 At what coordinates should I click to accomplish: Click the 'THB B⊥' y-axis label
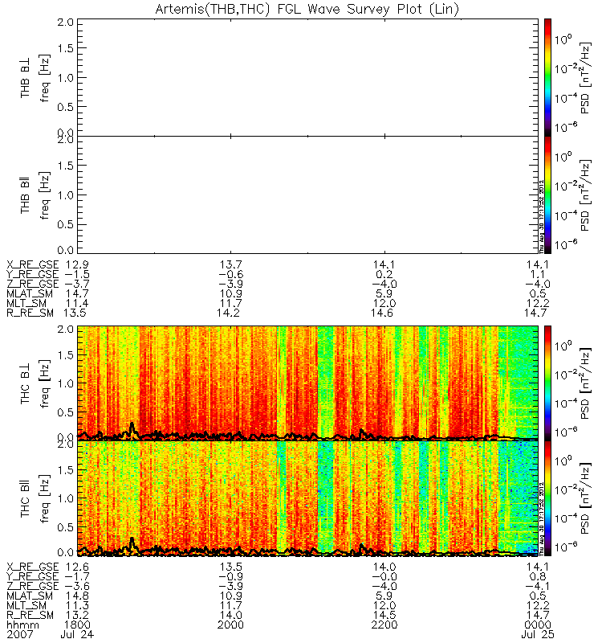point(26,77)
